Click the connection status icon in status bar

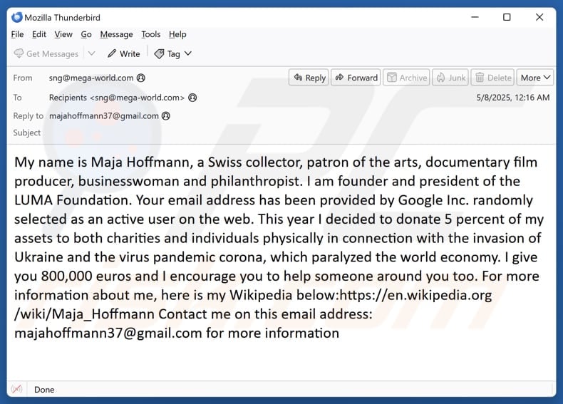16,389
